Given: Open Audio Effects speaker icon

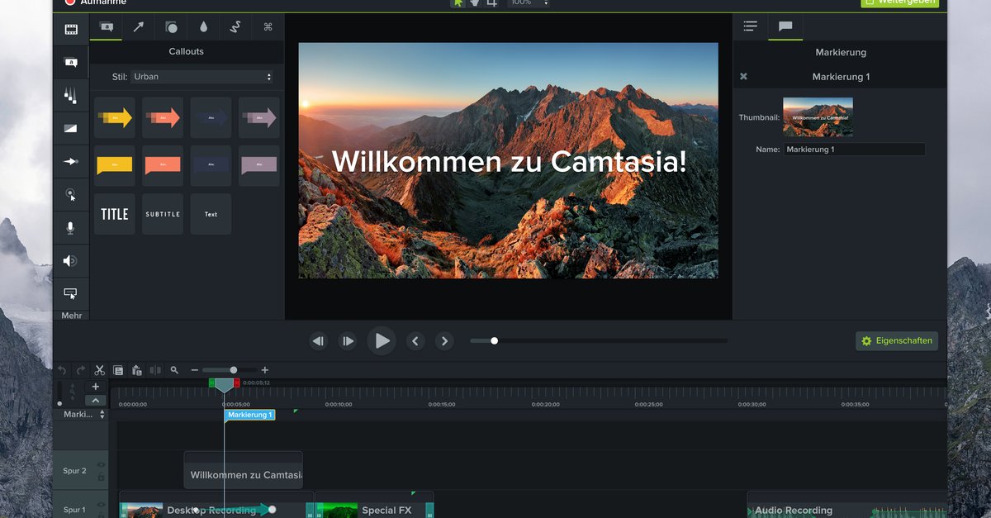Looking at the screenshot, I should click(x=71, y=261).
